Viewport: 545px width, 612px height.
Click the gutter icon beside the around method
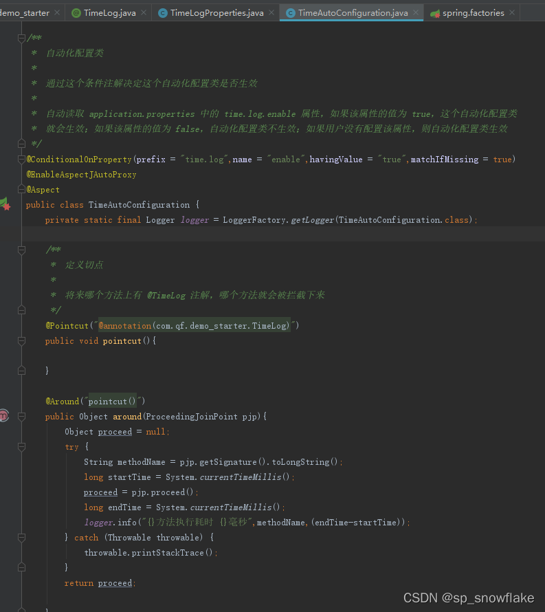[3, 415]
